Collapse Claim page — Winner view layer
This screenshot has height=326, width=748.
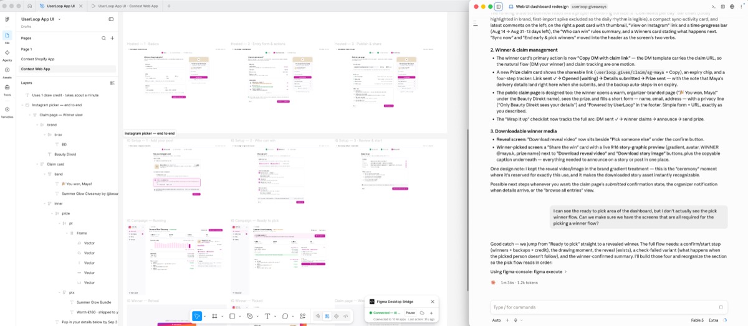pos(29,115)
